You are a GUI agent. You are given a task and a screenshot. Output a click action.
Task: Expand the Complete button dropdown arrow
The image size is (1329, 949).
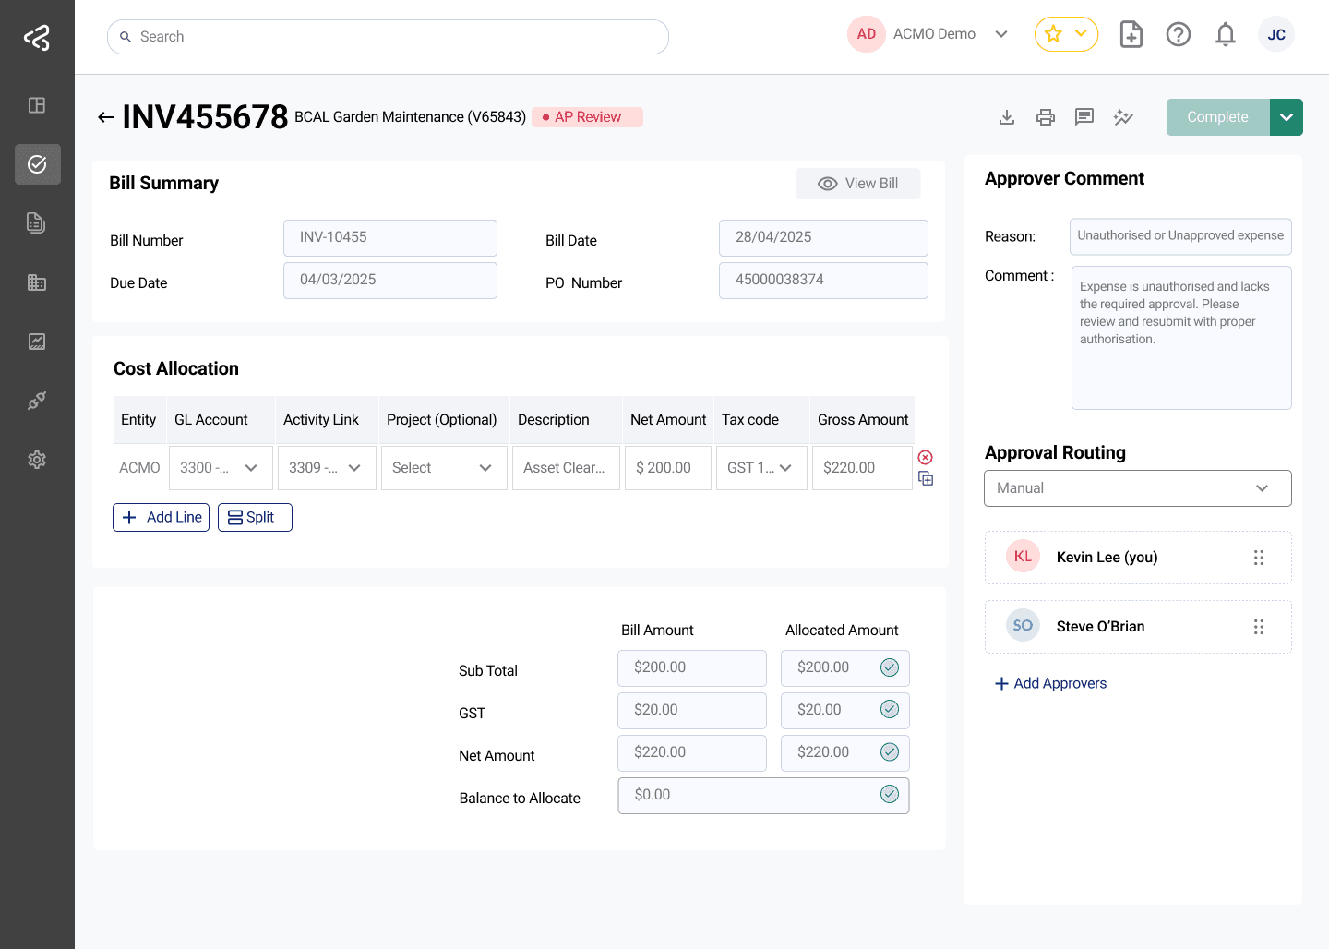tap(1287, 117)
